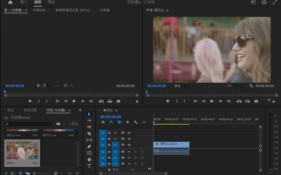Mute audio track A1

coord(129,152)
